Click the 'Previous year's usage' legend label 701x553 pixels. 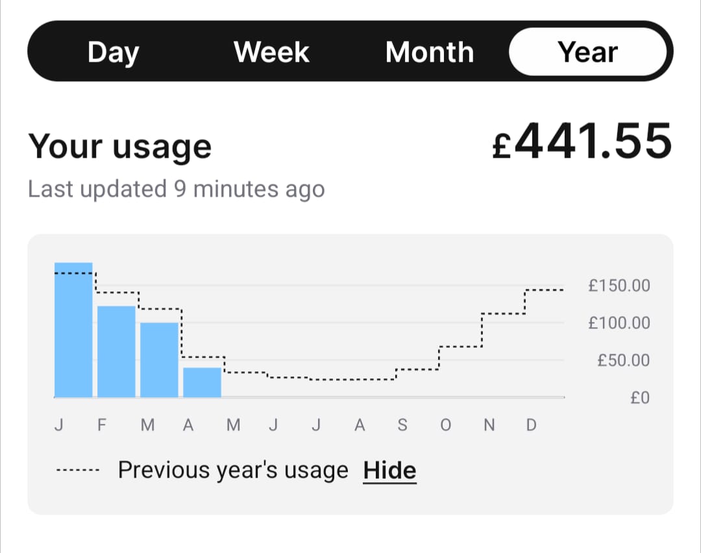[233, 470]
